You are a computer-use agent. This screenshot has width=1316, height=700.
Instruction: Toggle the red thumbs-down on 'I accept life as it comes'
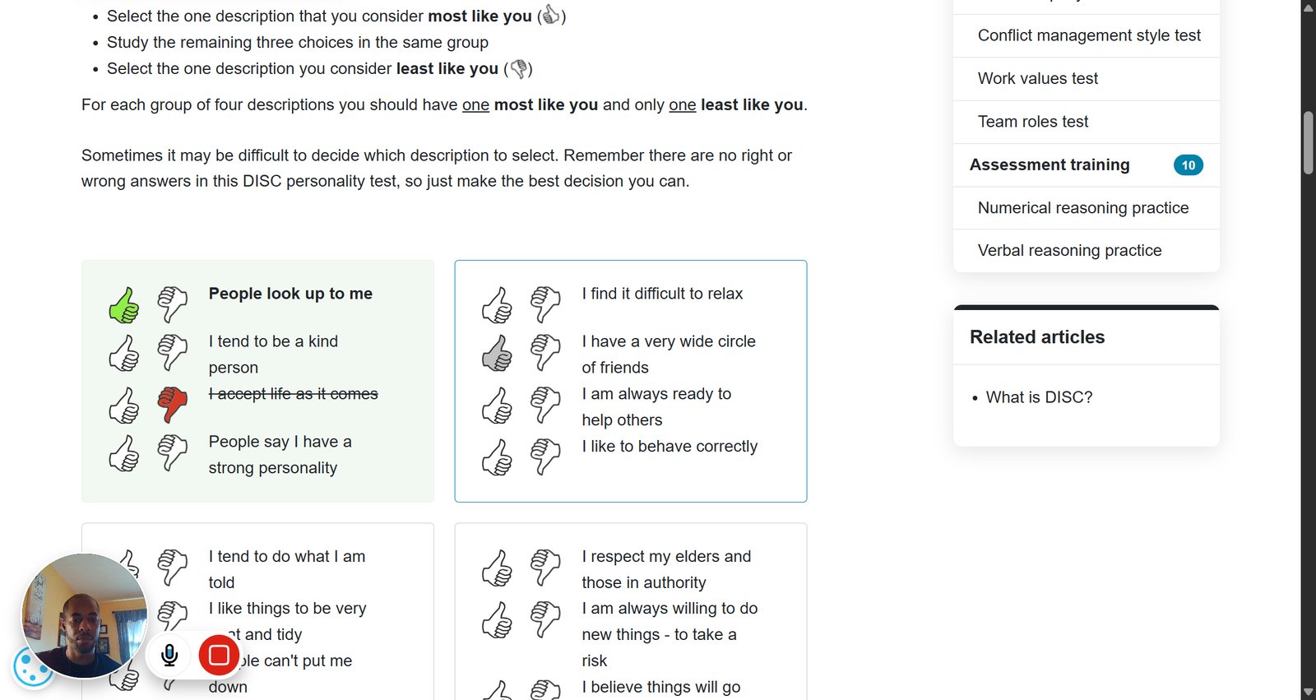(173, 405)
